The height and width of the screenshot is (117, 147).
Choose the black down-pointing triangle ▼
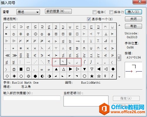(x=85, y=69)
